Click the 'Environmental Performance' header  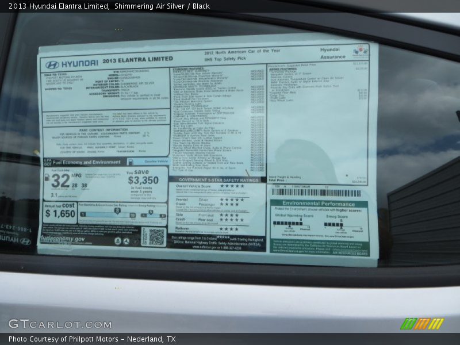[x=319, y=204]
